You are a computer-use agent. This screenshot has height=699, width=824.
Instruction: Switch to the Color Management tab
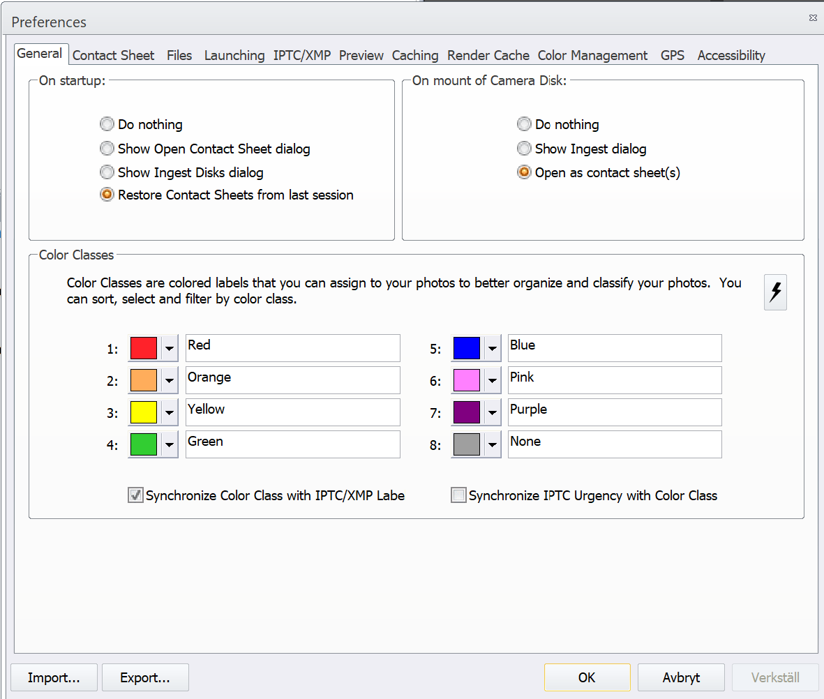pos(592,55)
